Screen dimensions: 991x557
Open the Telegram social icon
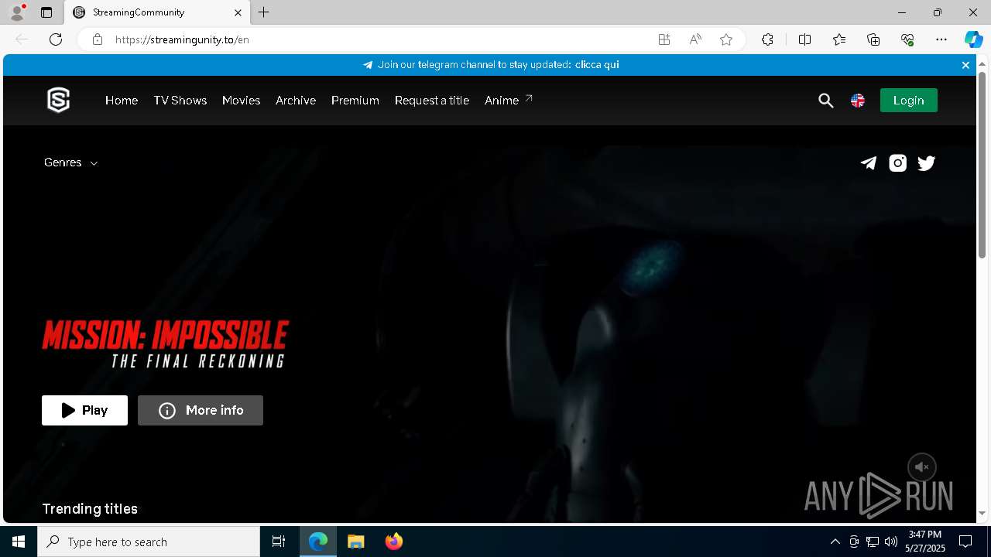869,162
